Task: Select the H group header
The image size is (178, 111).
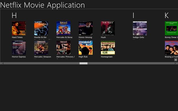Action: (x=14, y=15)
